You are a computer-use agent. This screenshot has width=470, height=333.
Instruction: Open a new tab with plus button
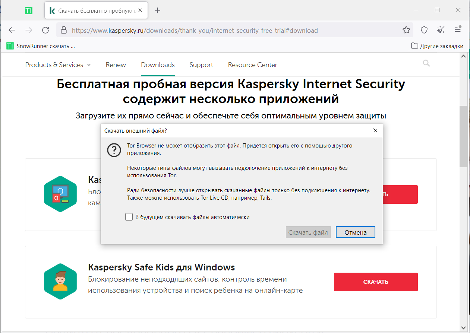pyautogui.click(x=157, y=10)
